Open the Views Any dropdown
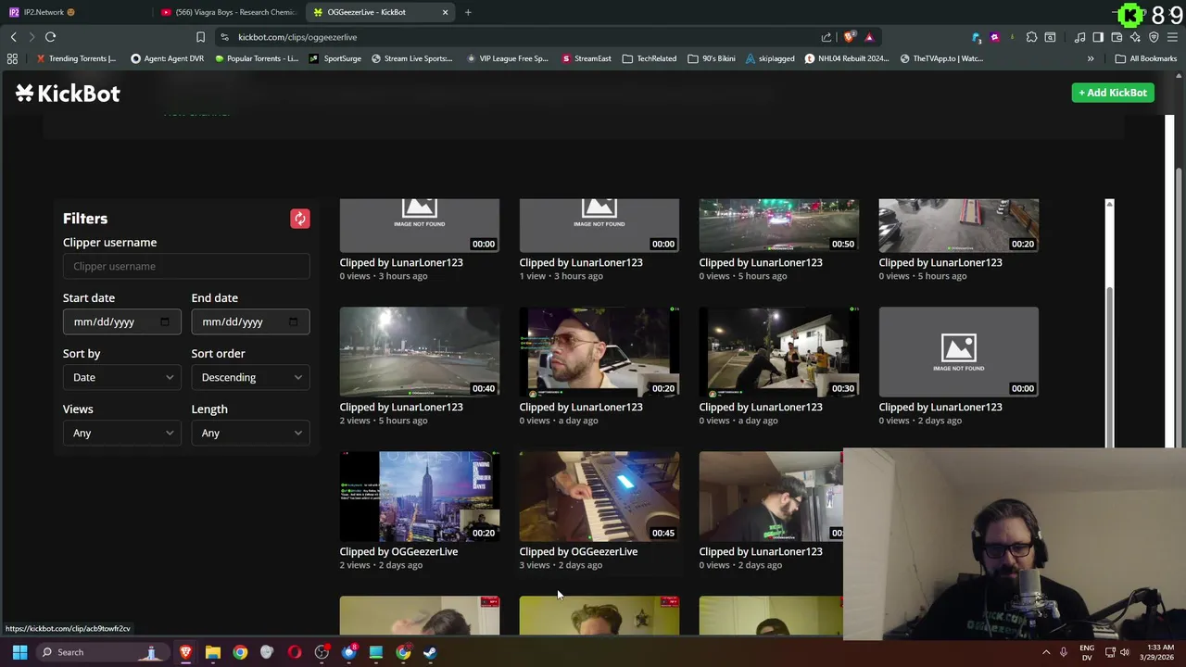 (x=122, y=433)
